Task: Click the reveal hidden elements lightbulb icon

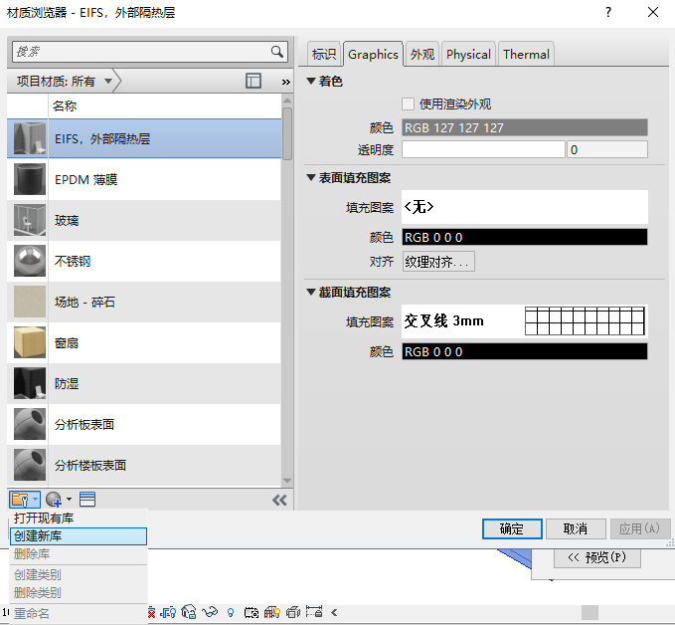Action: click(231, 612)
